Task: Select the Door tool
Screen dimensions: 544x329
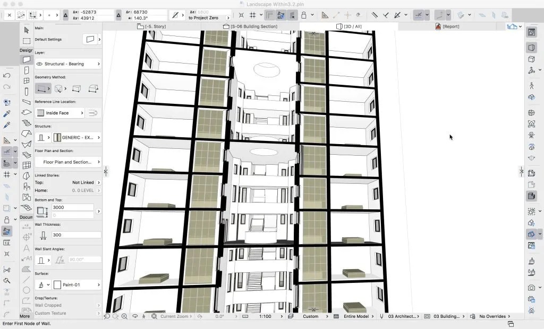Action: [27, 70]
